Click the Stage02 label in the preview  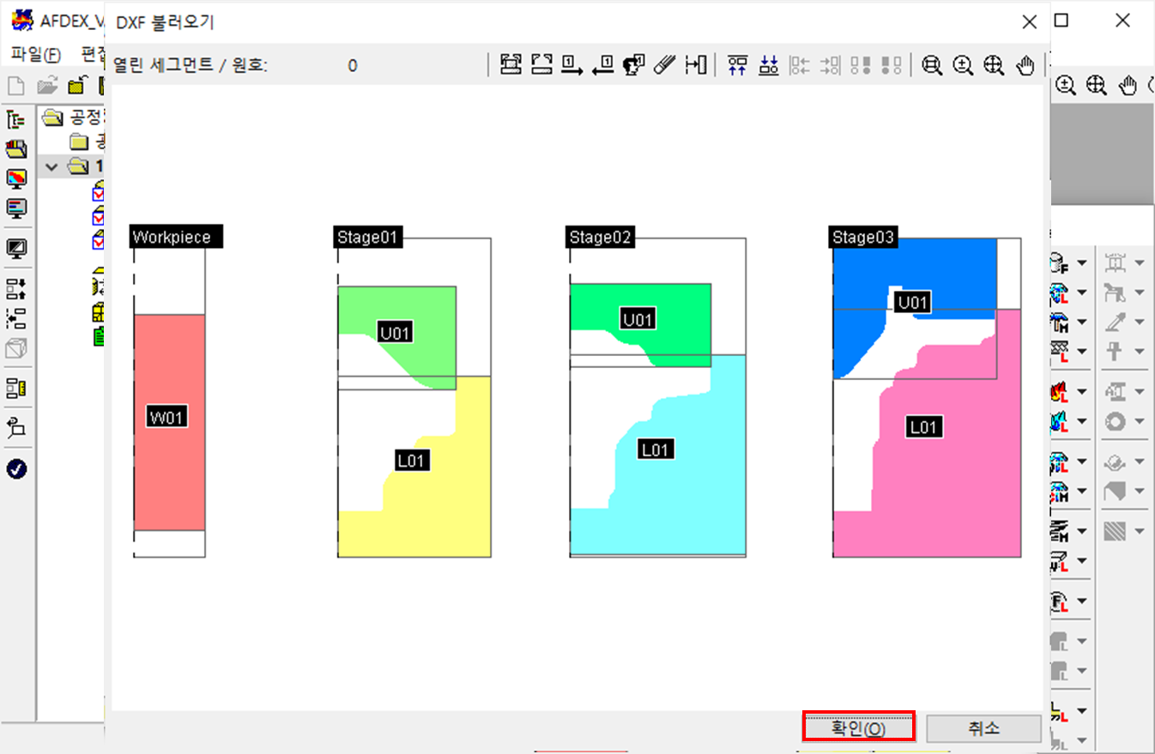click(x=601, y=238)
